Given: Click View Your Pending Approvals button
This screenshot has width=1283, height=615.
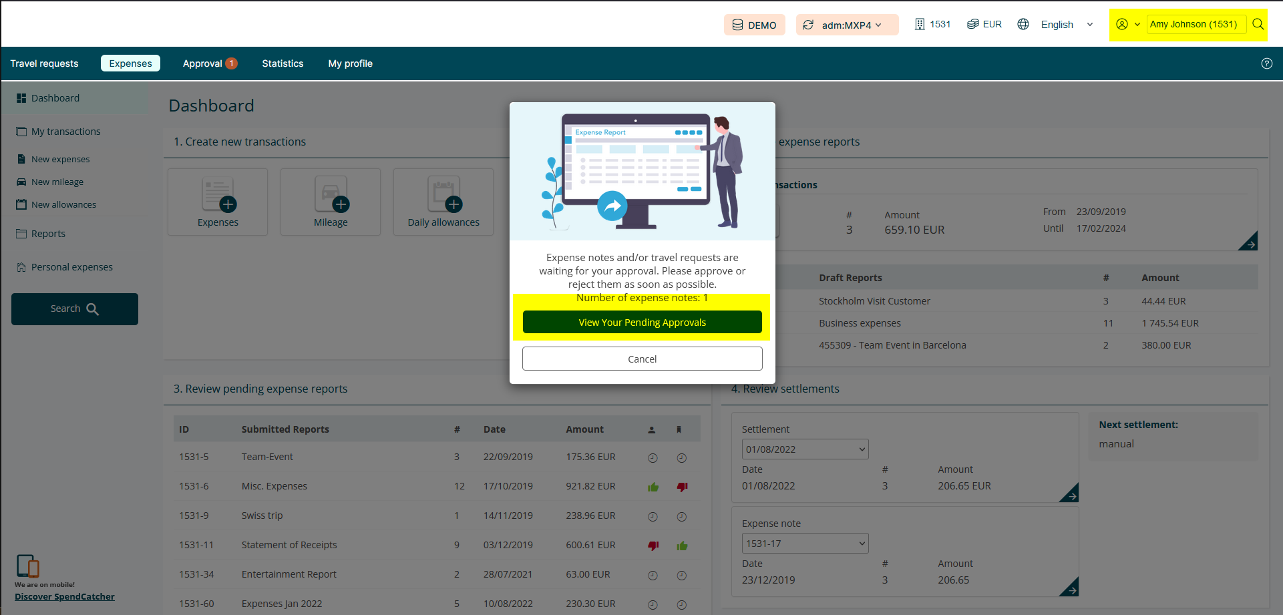Looking at the screenshot, I should [642, 323].
